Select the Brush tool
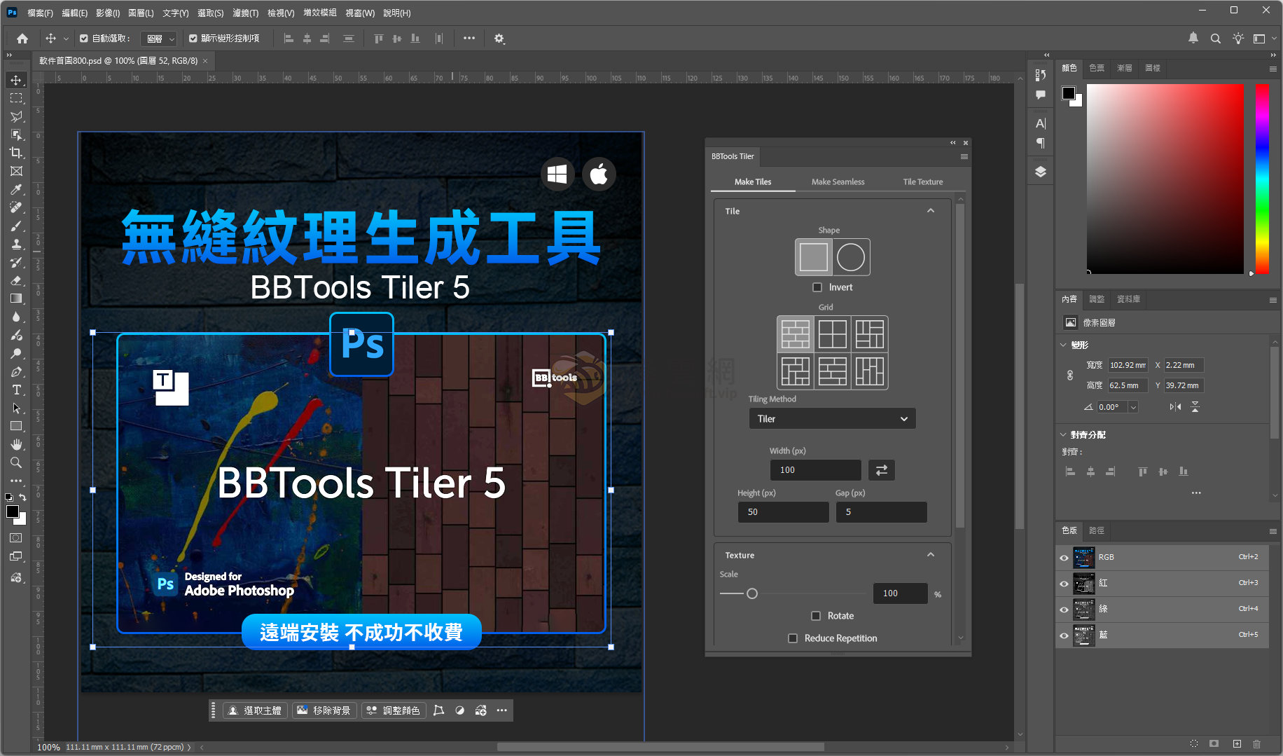 point(16,226)
